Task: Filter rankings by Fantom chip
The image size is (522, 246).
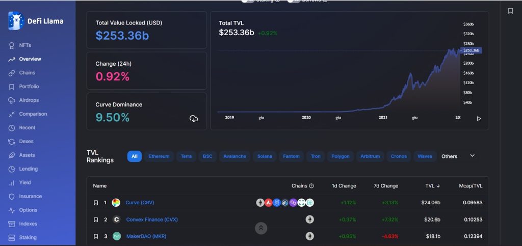Action: (291, 156)
